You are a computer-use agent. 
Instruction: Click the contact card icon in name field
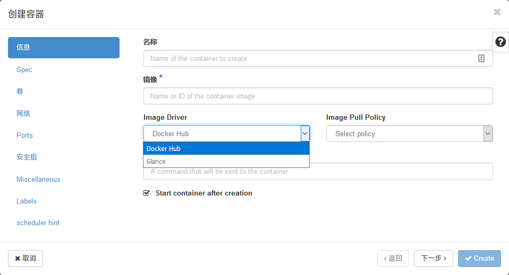[x=481, y=58]
